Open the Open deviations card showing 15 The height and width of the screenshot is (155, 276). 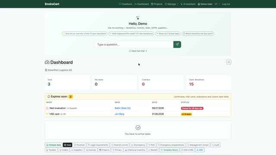click(209, 82)
